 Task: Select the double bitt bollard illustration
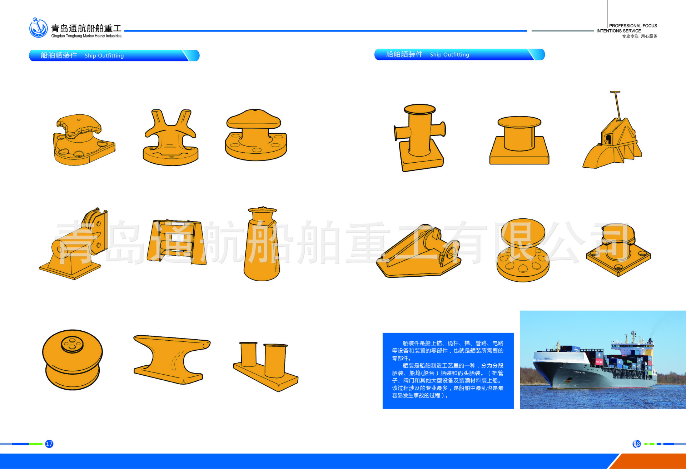[x=266, y=365]
